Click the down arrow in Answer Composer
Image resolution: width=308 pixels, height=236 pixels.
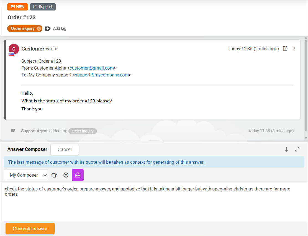(287, 149)
